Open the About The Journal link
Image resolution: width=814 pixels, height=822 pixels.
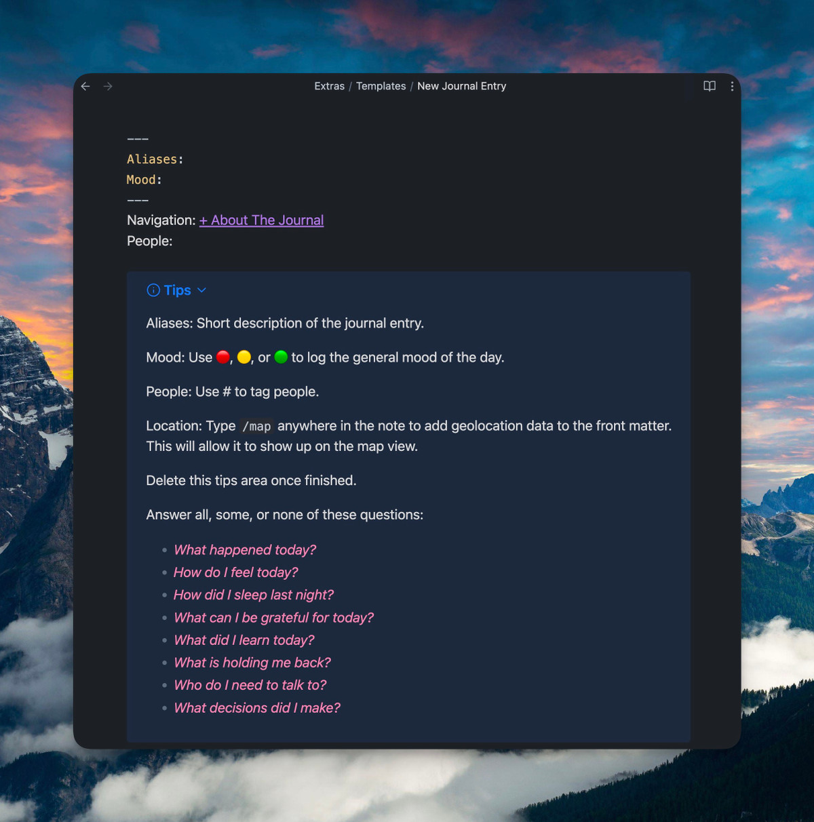coord(261,220)
